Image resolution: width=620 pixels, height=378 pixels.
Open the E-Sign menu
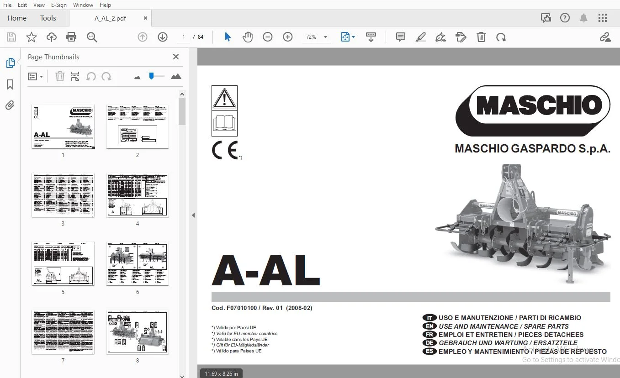(58, 5)
